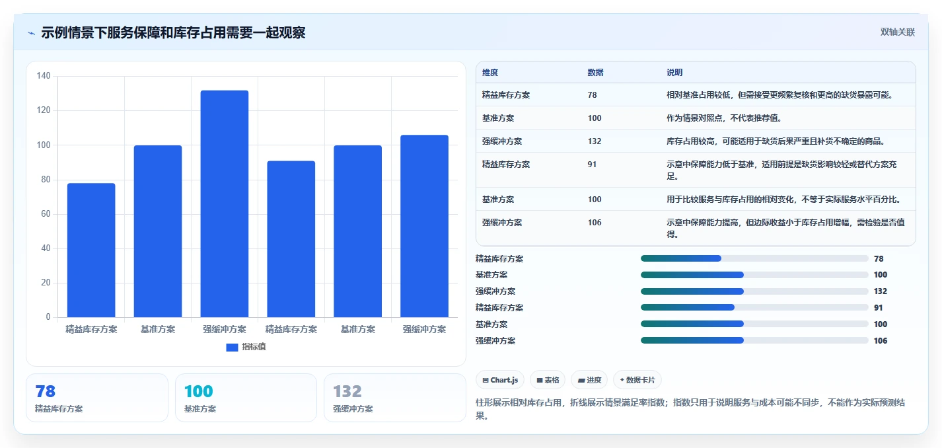Select the 数据卡片 chip
The height and width of the screenshot is (448, 942).
(637, 380)
